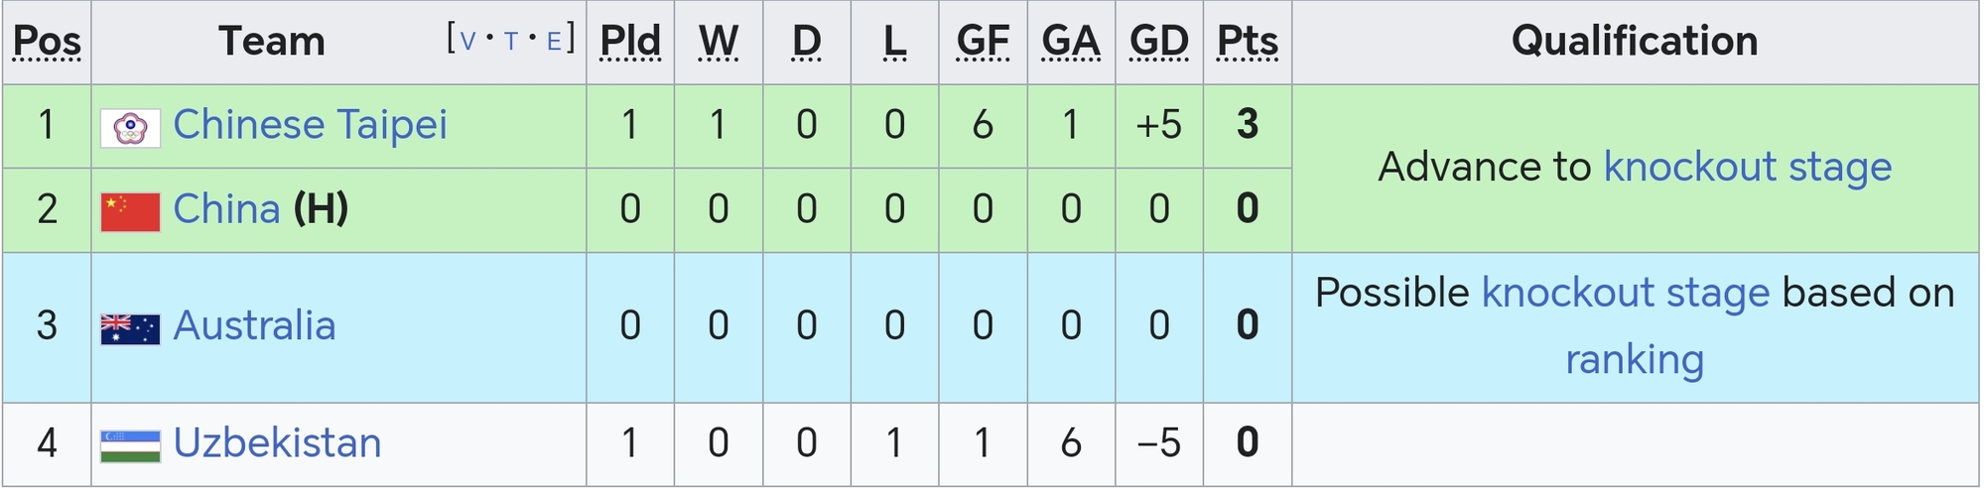Screen dimensions: 1985x494
Task: Click the Pld column header abbreviation
Action: 630,42
